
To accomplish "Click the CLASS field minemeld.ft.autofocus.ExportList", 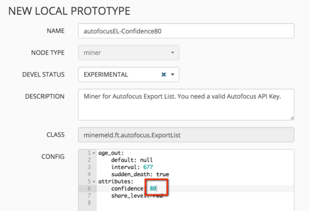I will click(186, 135).
